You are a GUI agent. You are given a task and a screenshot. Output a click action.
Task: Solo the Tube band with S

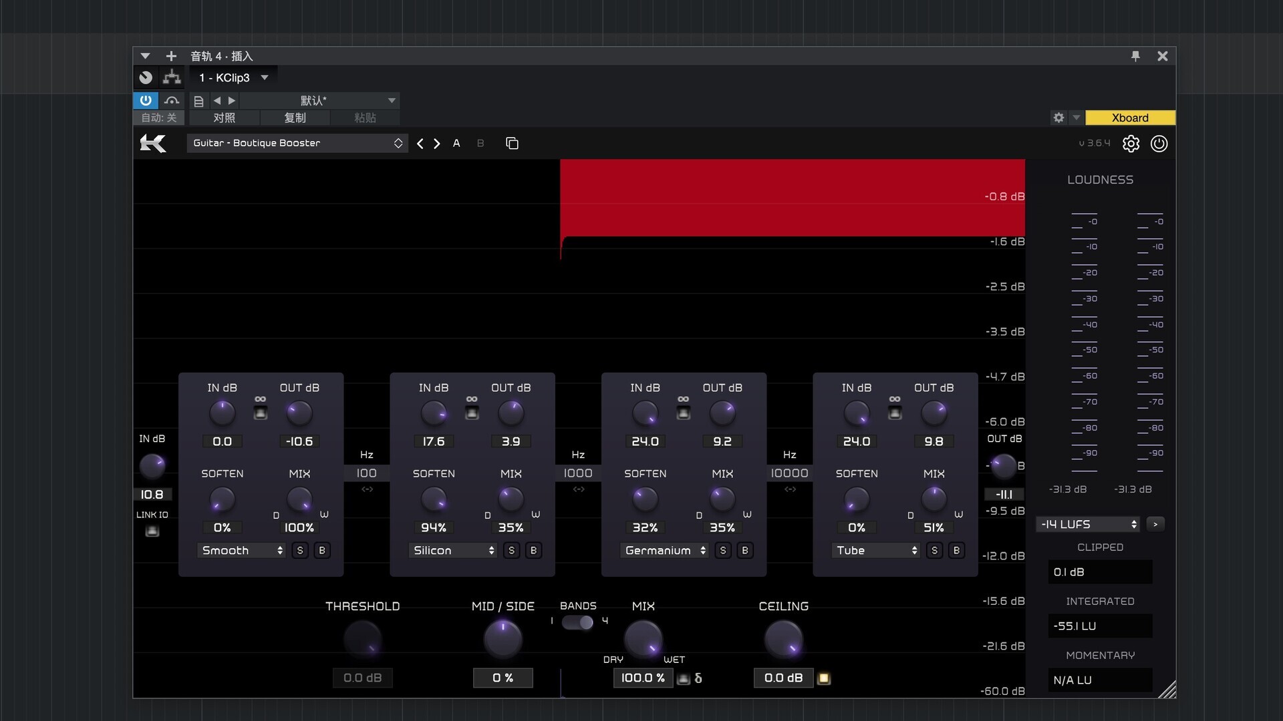[x=934, y=550]
